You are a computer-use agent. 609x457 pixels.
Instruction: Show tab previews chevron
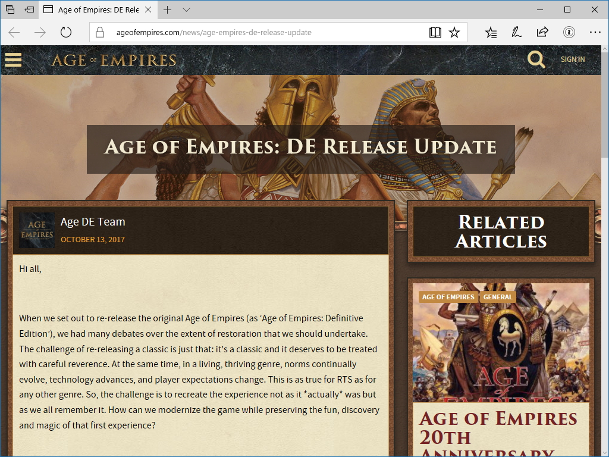[x=186, y=10]
